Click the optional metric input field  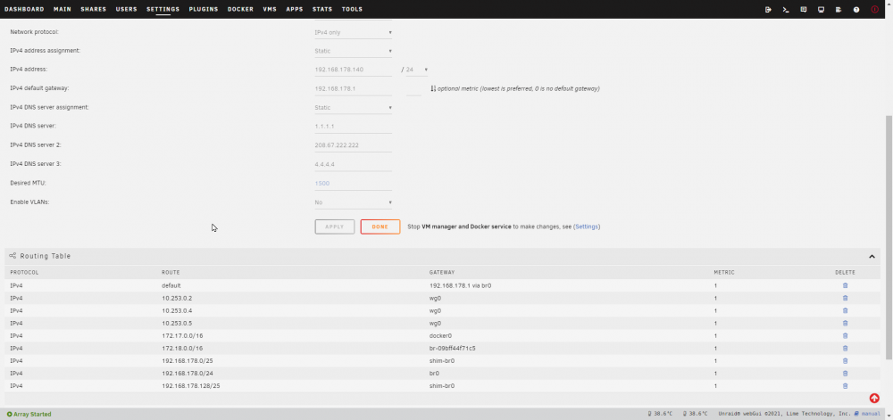tap(414, 88)
